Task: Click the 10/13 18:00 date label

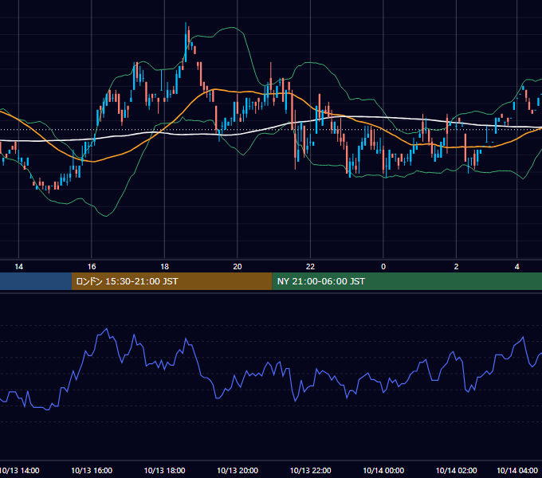Action: tap(164, 470)
